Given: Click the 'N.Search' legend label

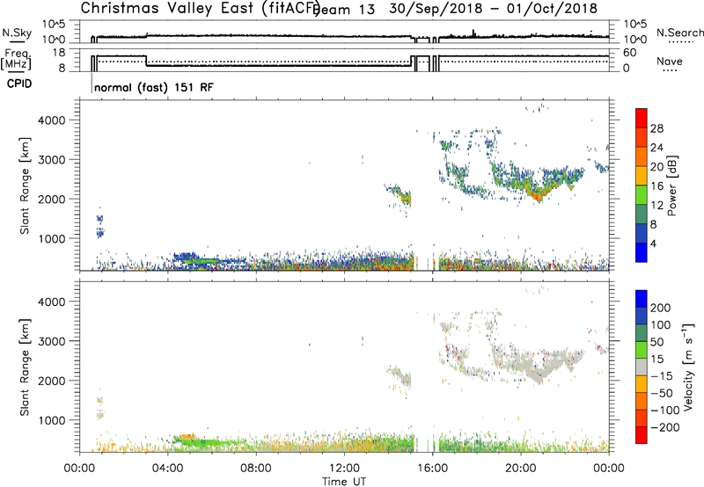Looking at the screenshot, I should 679,33.
